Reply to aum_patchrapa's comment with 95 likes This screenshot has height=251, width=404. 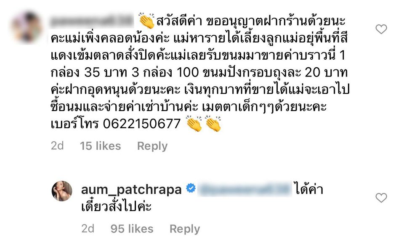click(x=184, y=229)
